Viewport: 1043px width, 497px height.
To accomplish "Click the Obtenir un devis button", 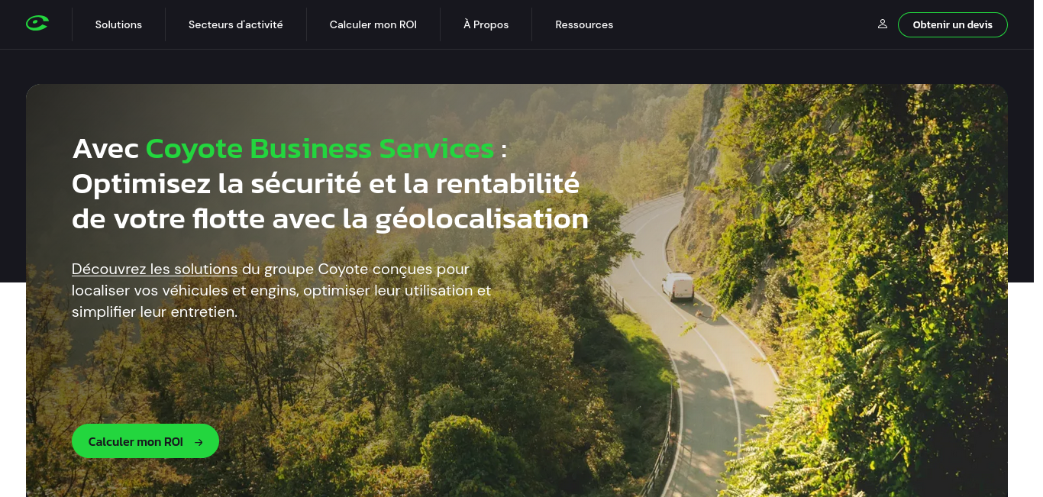I will 953,24.
